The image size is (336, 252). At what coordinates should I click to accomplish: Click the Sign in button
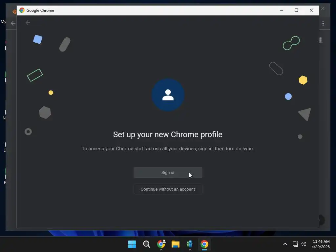(x=168, y=173)
